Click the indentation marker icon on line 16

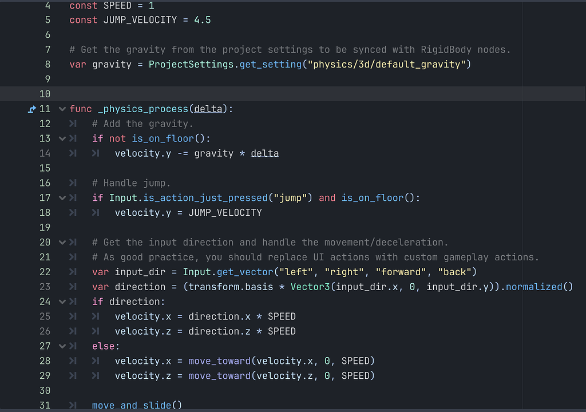73,183
